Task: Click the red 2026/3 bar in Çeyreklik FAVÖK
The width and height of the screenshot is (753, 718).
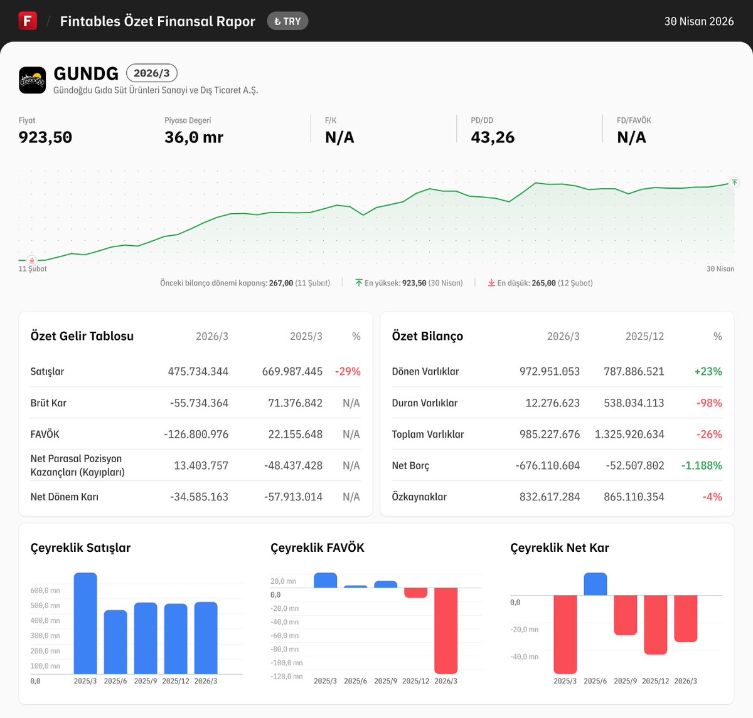Action: pos(446,631)
